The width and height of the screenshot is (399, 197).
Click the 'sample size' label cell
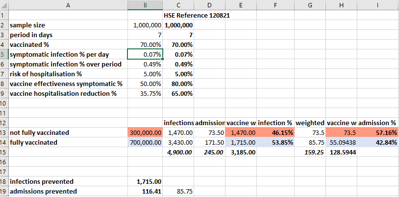(68, 25)
